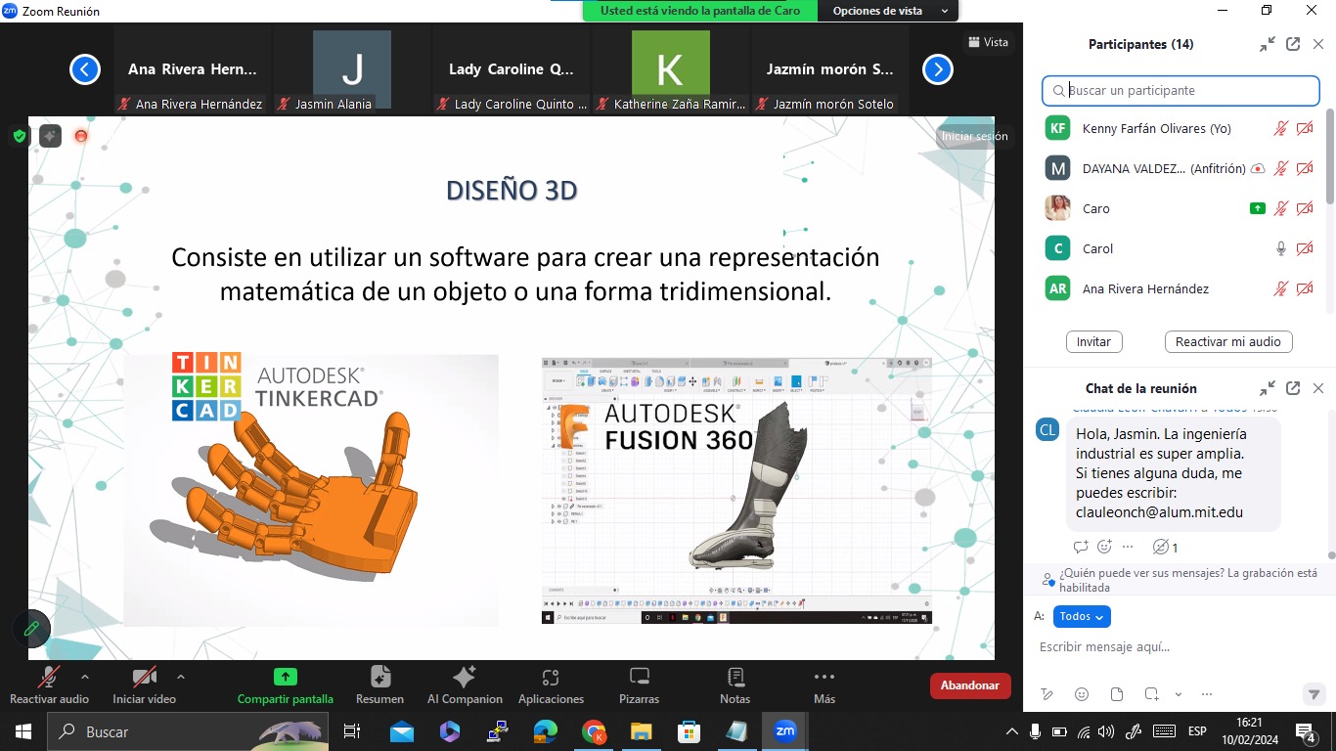Screen dimensions: 1336x751
Task: Click the green annotation pencil icon
Action: [x=32, y=628]
